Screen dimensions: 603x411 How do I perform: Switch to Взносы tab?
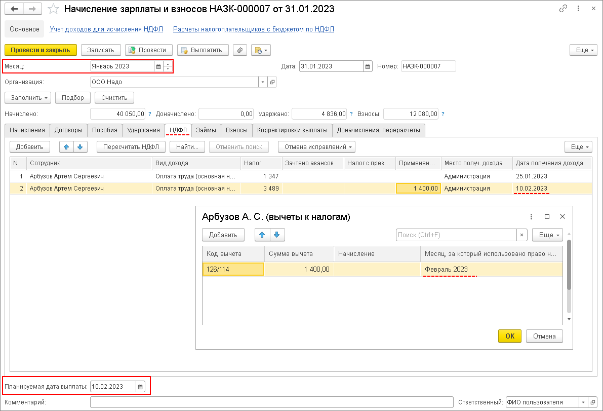click(236, 130)
